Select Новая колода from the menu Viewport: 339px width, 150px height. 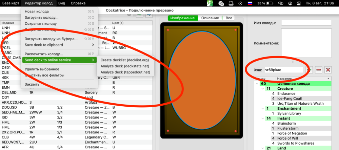pyautogui.click(x=37, y=11)
